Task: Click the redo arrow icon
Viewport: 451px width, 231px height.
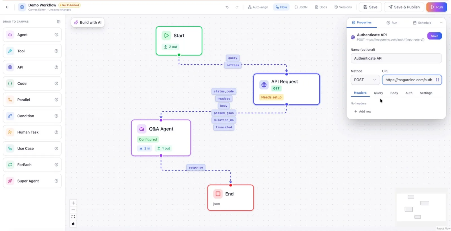Action: (237, 7)
